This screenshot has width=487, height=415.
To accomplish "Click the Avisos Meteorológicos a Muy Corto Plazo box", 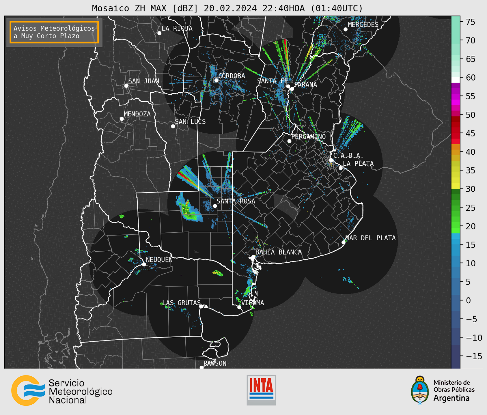I will click(54, 32).
